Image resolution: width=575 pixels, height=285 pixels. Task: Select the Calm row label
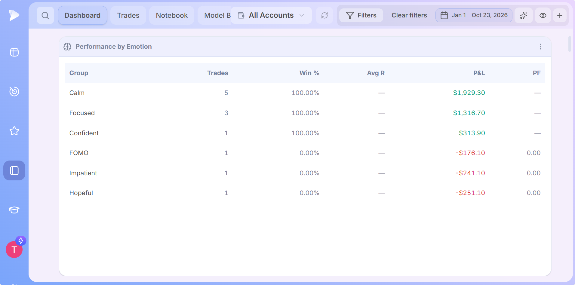click(77, 93)
